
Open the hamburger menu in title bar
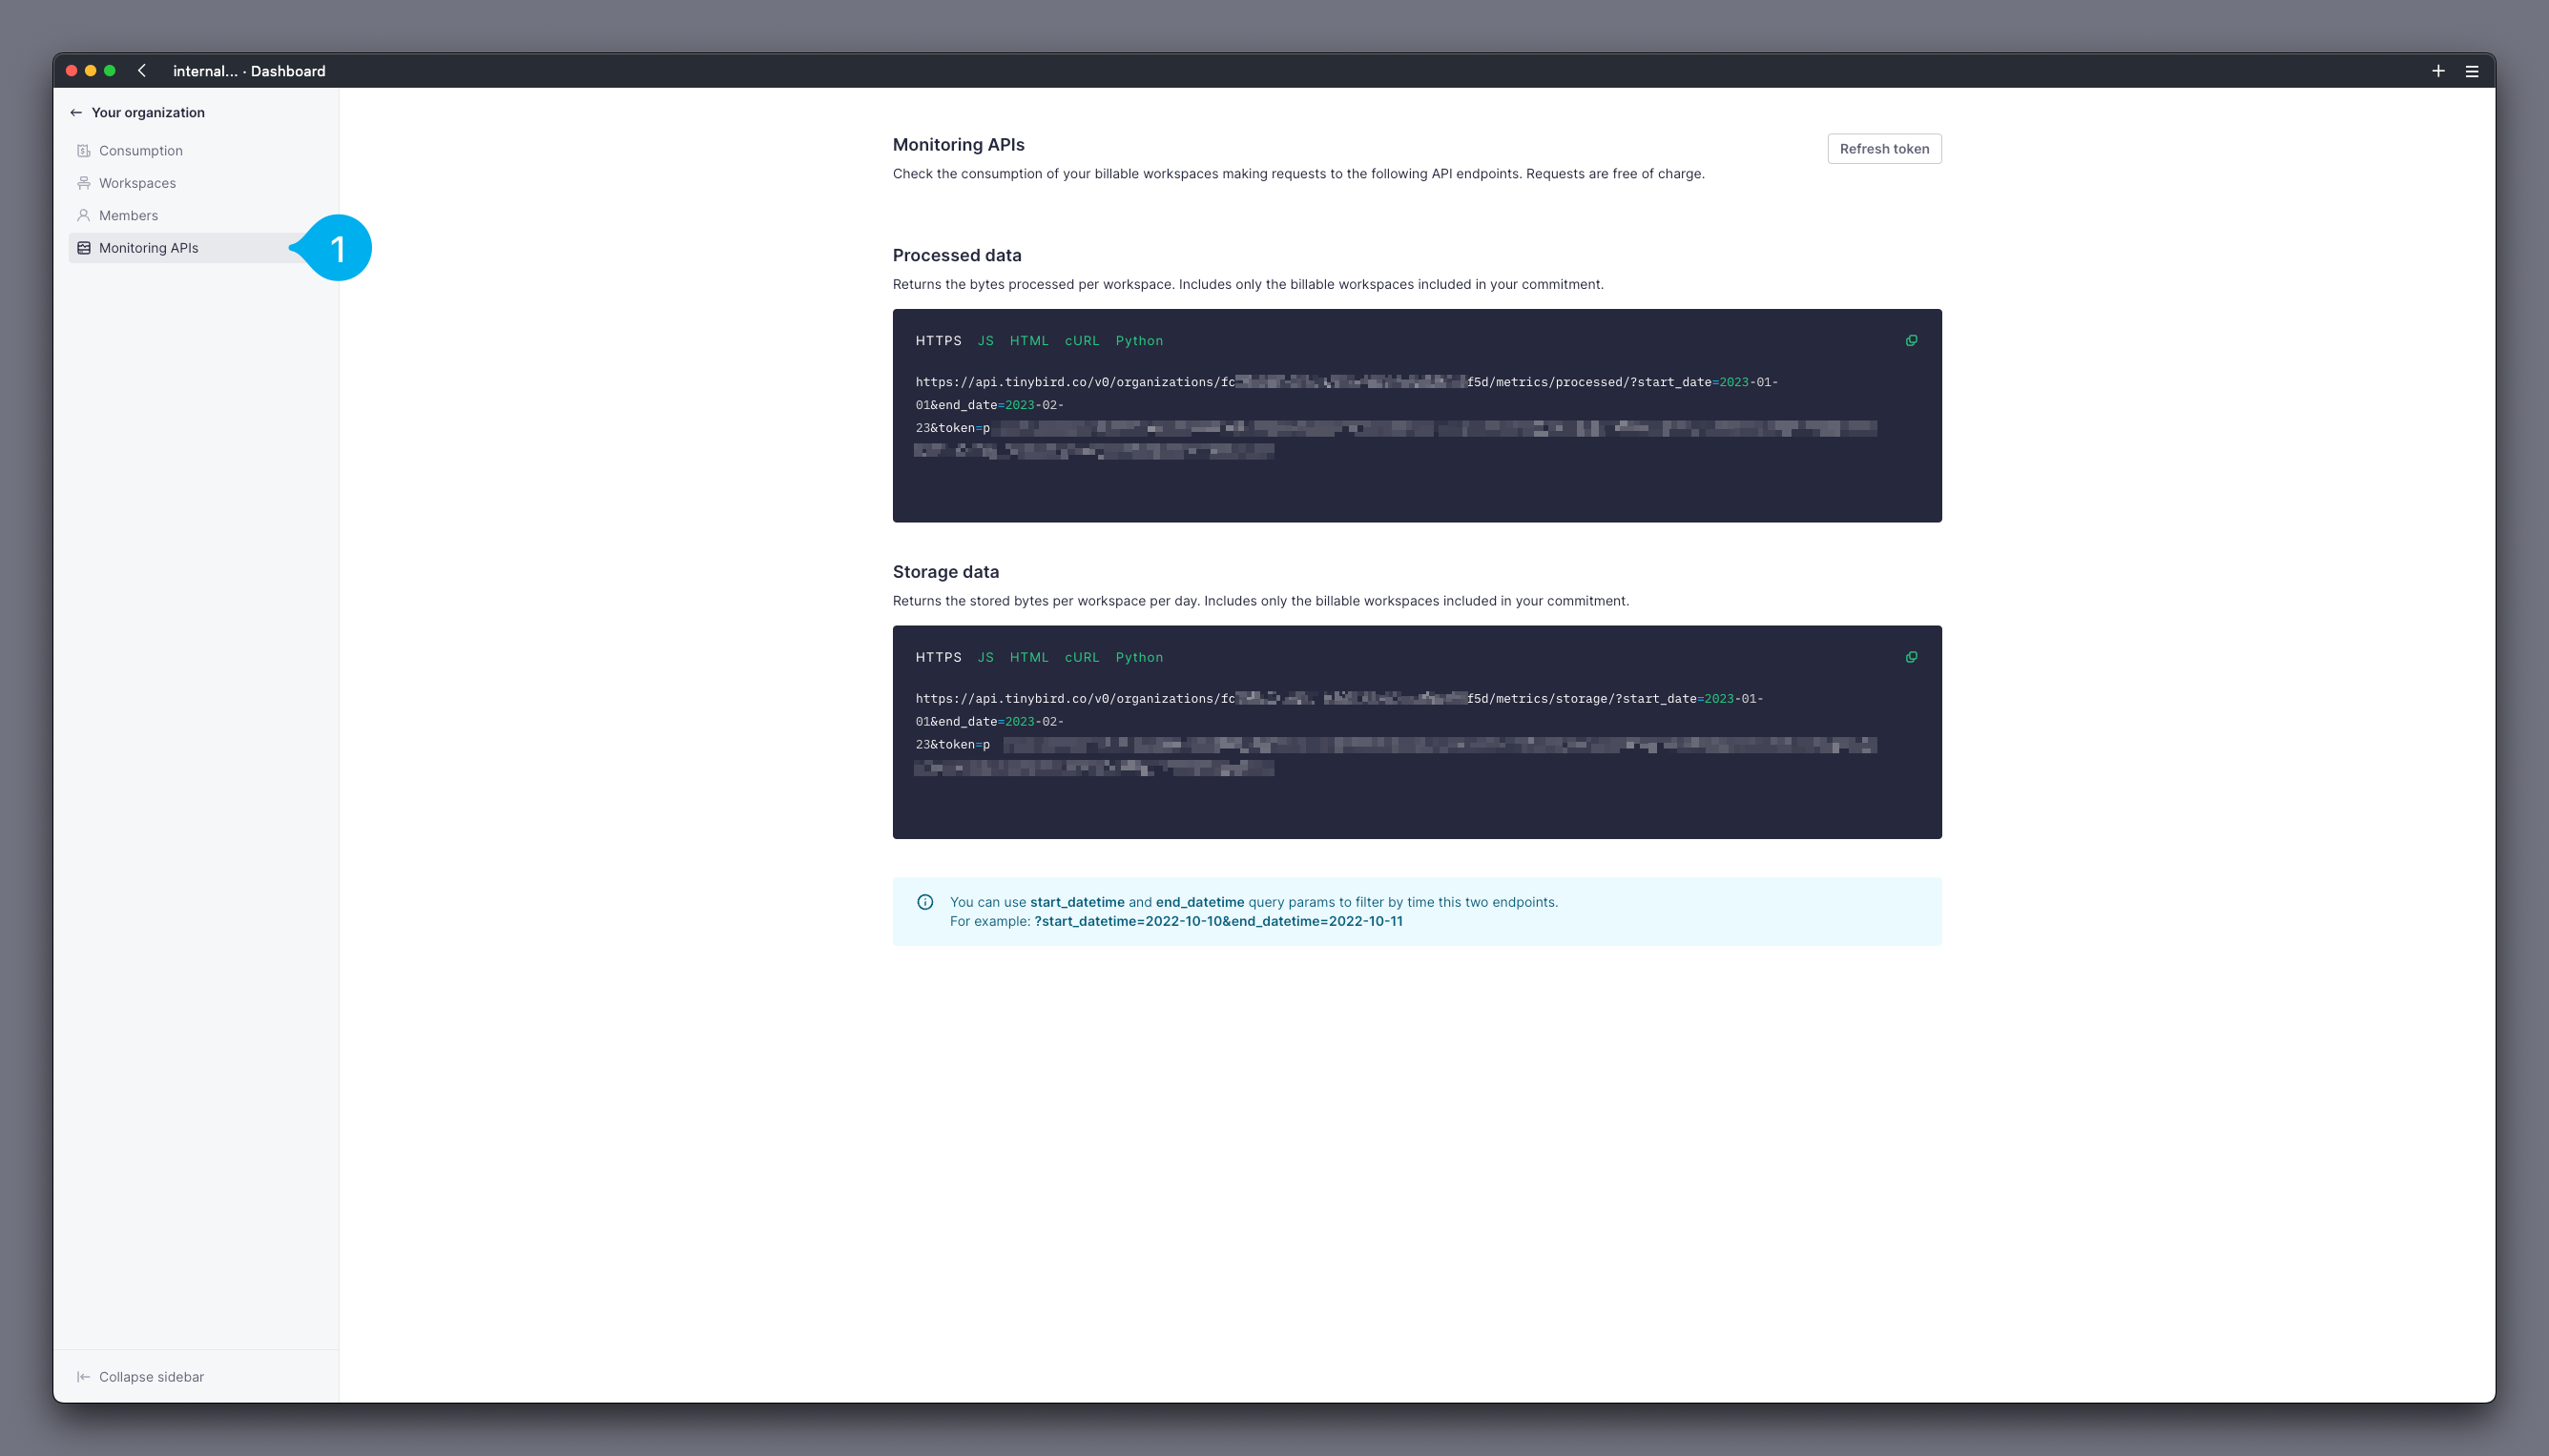coord(2471,71)
